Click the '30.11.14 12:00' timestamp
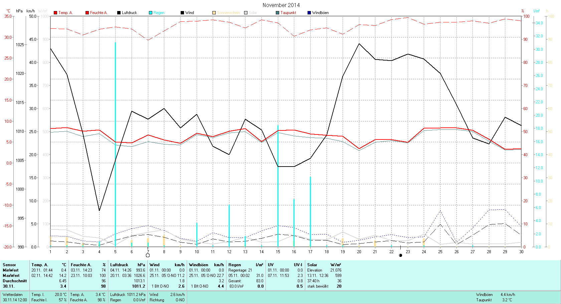 15,300
